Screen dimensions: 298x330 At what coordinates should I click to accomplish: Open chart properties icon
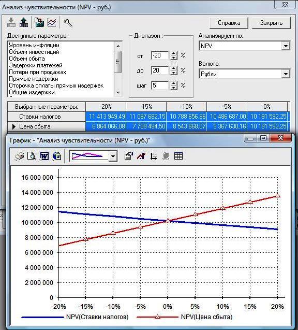pos(129,156)
